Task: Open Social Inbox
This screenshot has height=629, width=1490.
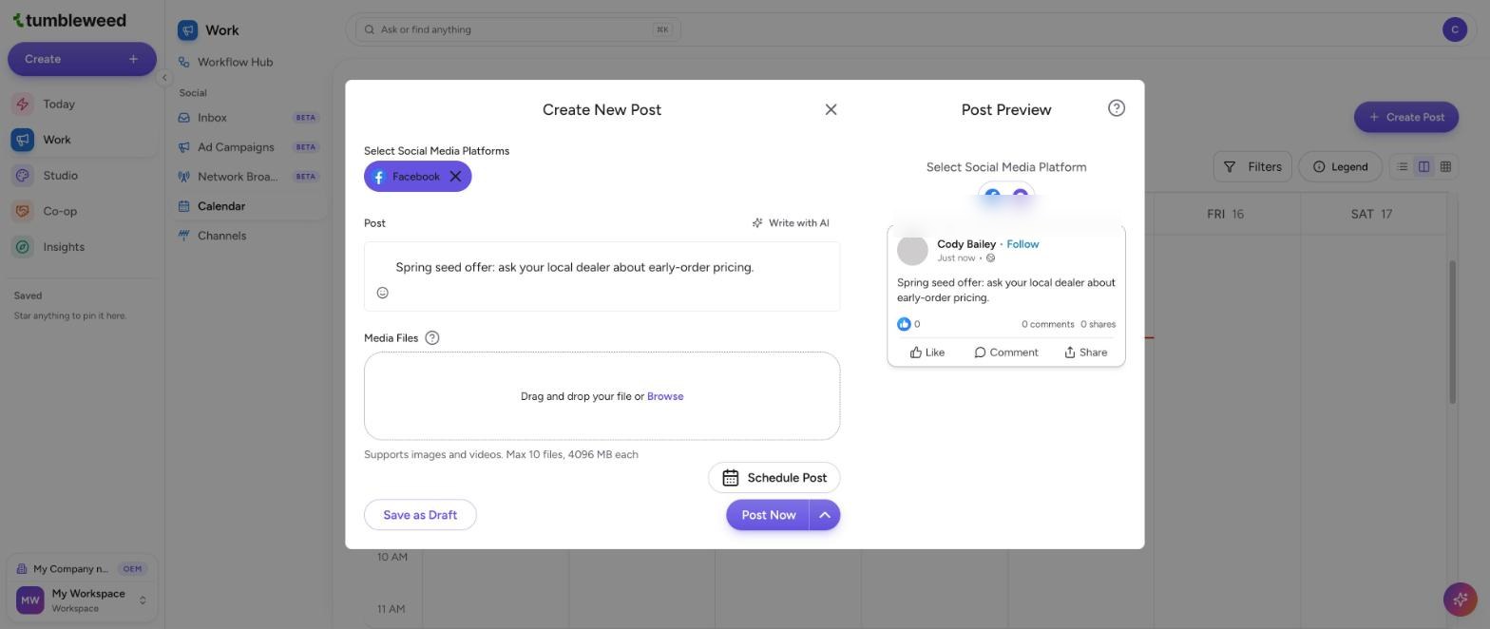Action: (249, 118)
